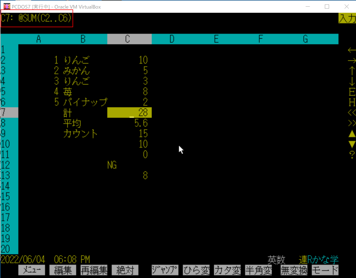Select column header G

pyautogui.click(x=305, y=39)
